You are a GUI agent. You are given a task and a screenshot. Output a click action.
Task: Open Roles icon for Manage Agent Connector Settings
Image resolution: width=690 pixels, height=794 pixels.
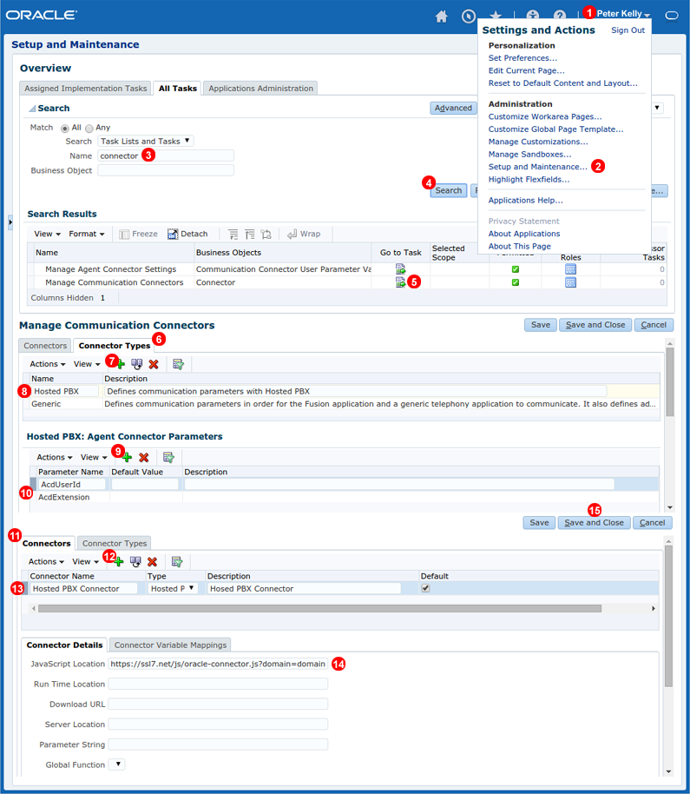pyautogui.click(x=570, y=269)
